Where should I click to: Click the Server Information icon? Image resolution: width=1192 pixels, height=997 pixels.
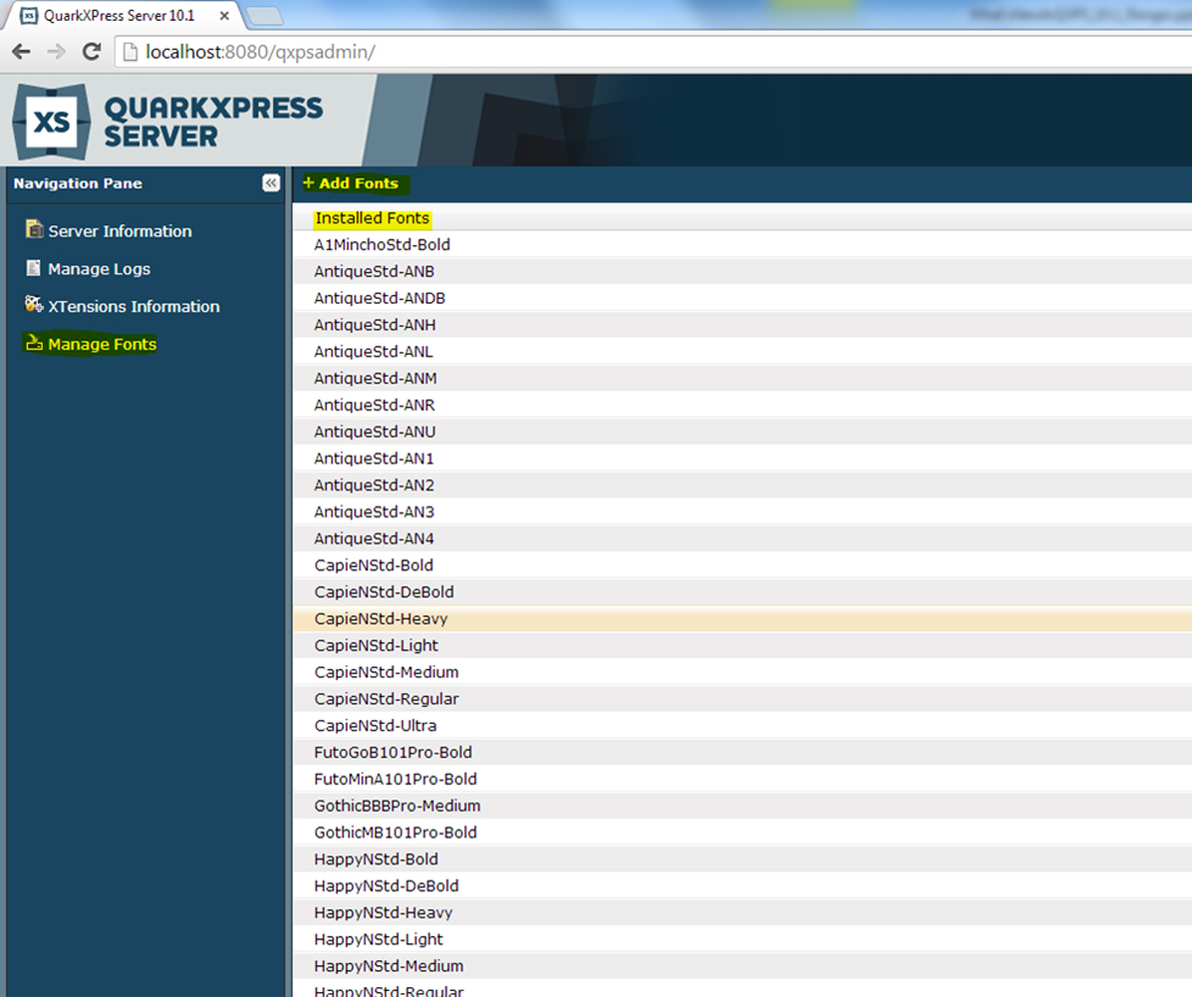pyautogui.click(x=34, y=229)
